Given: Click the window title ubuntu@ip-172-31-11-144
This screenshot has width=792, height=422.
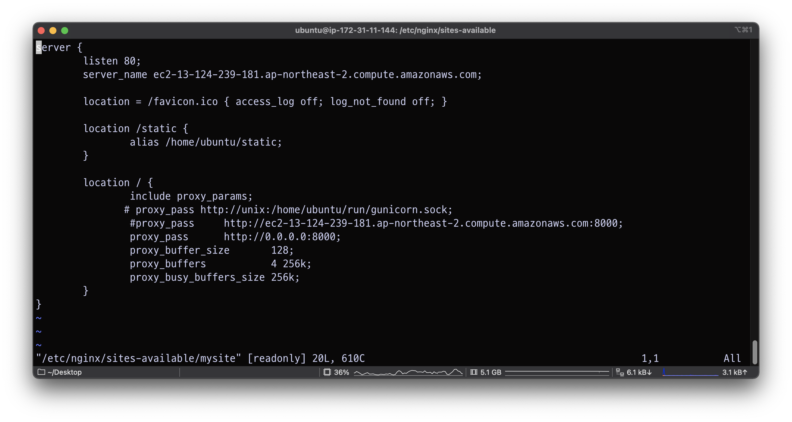Looking at the screenshot, I should 395,30.
